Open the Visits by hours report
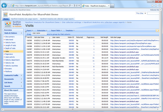The width and height of the screenshot is (163, 112). pyautogui.click(x=10, y=43)
